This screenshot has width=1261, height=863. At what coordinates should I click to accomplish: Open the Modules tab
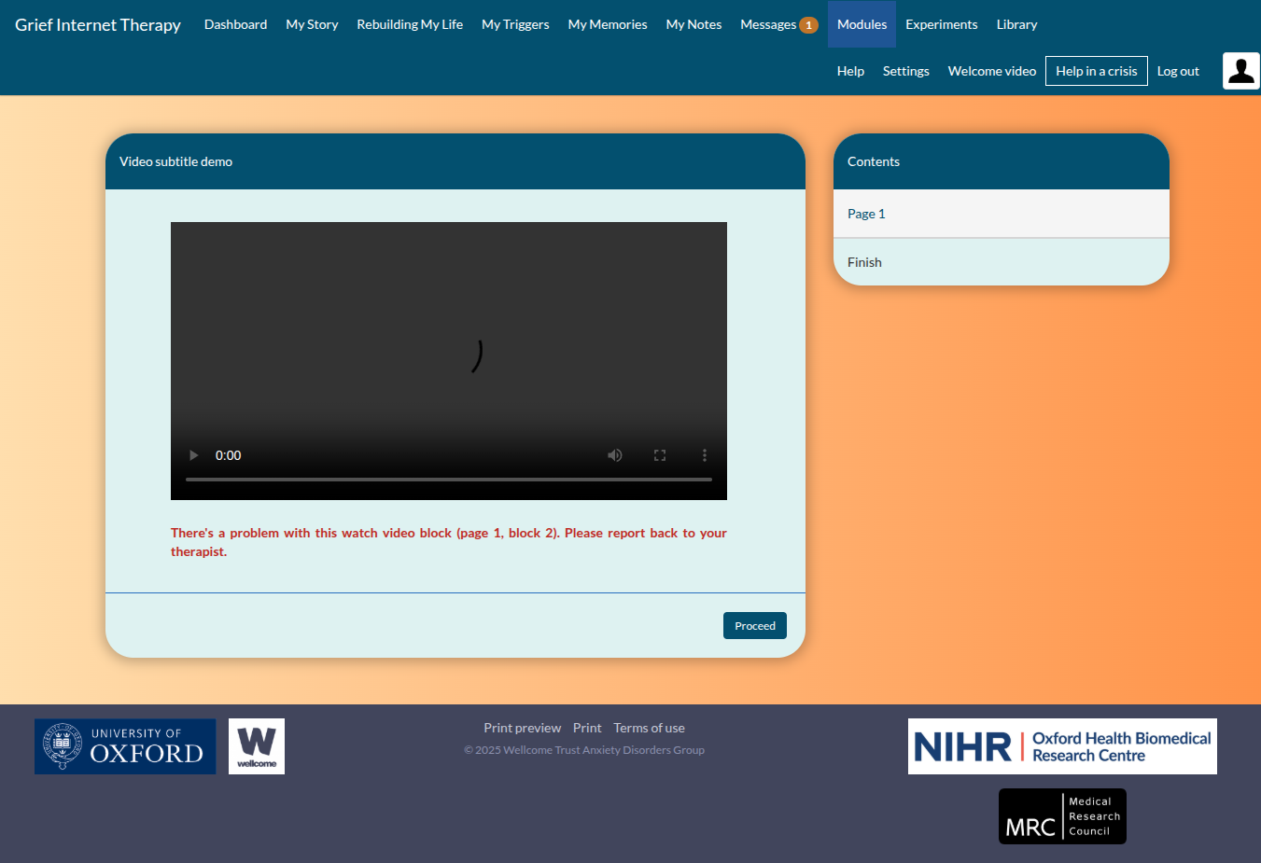tap(862, 24)
